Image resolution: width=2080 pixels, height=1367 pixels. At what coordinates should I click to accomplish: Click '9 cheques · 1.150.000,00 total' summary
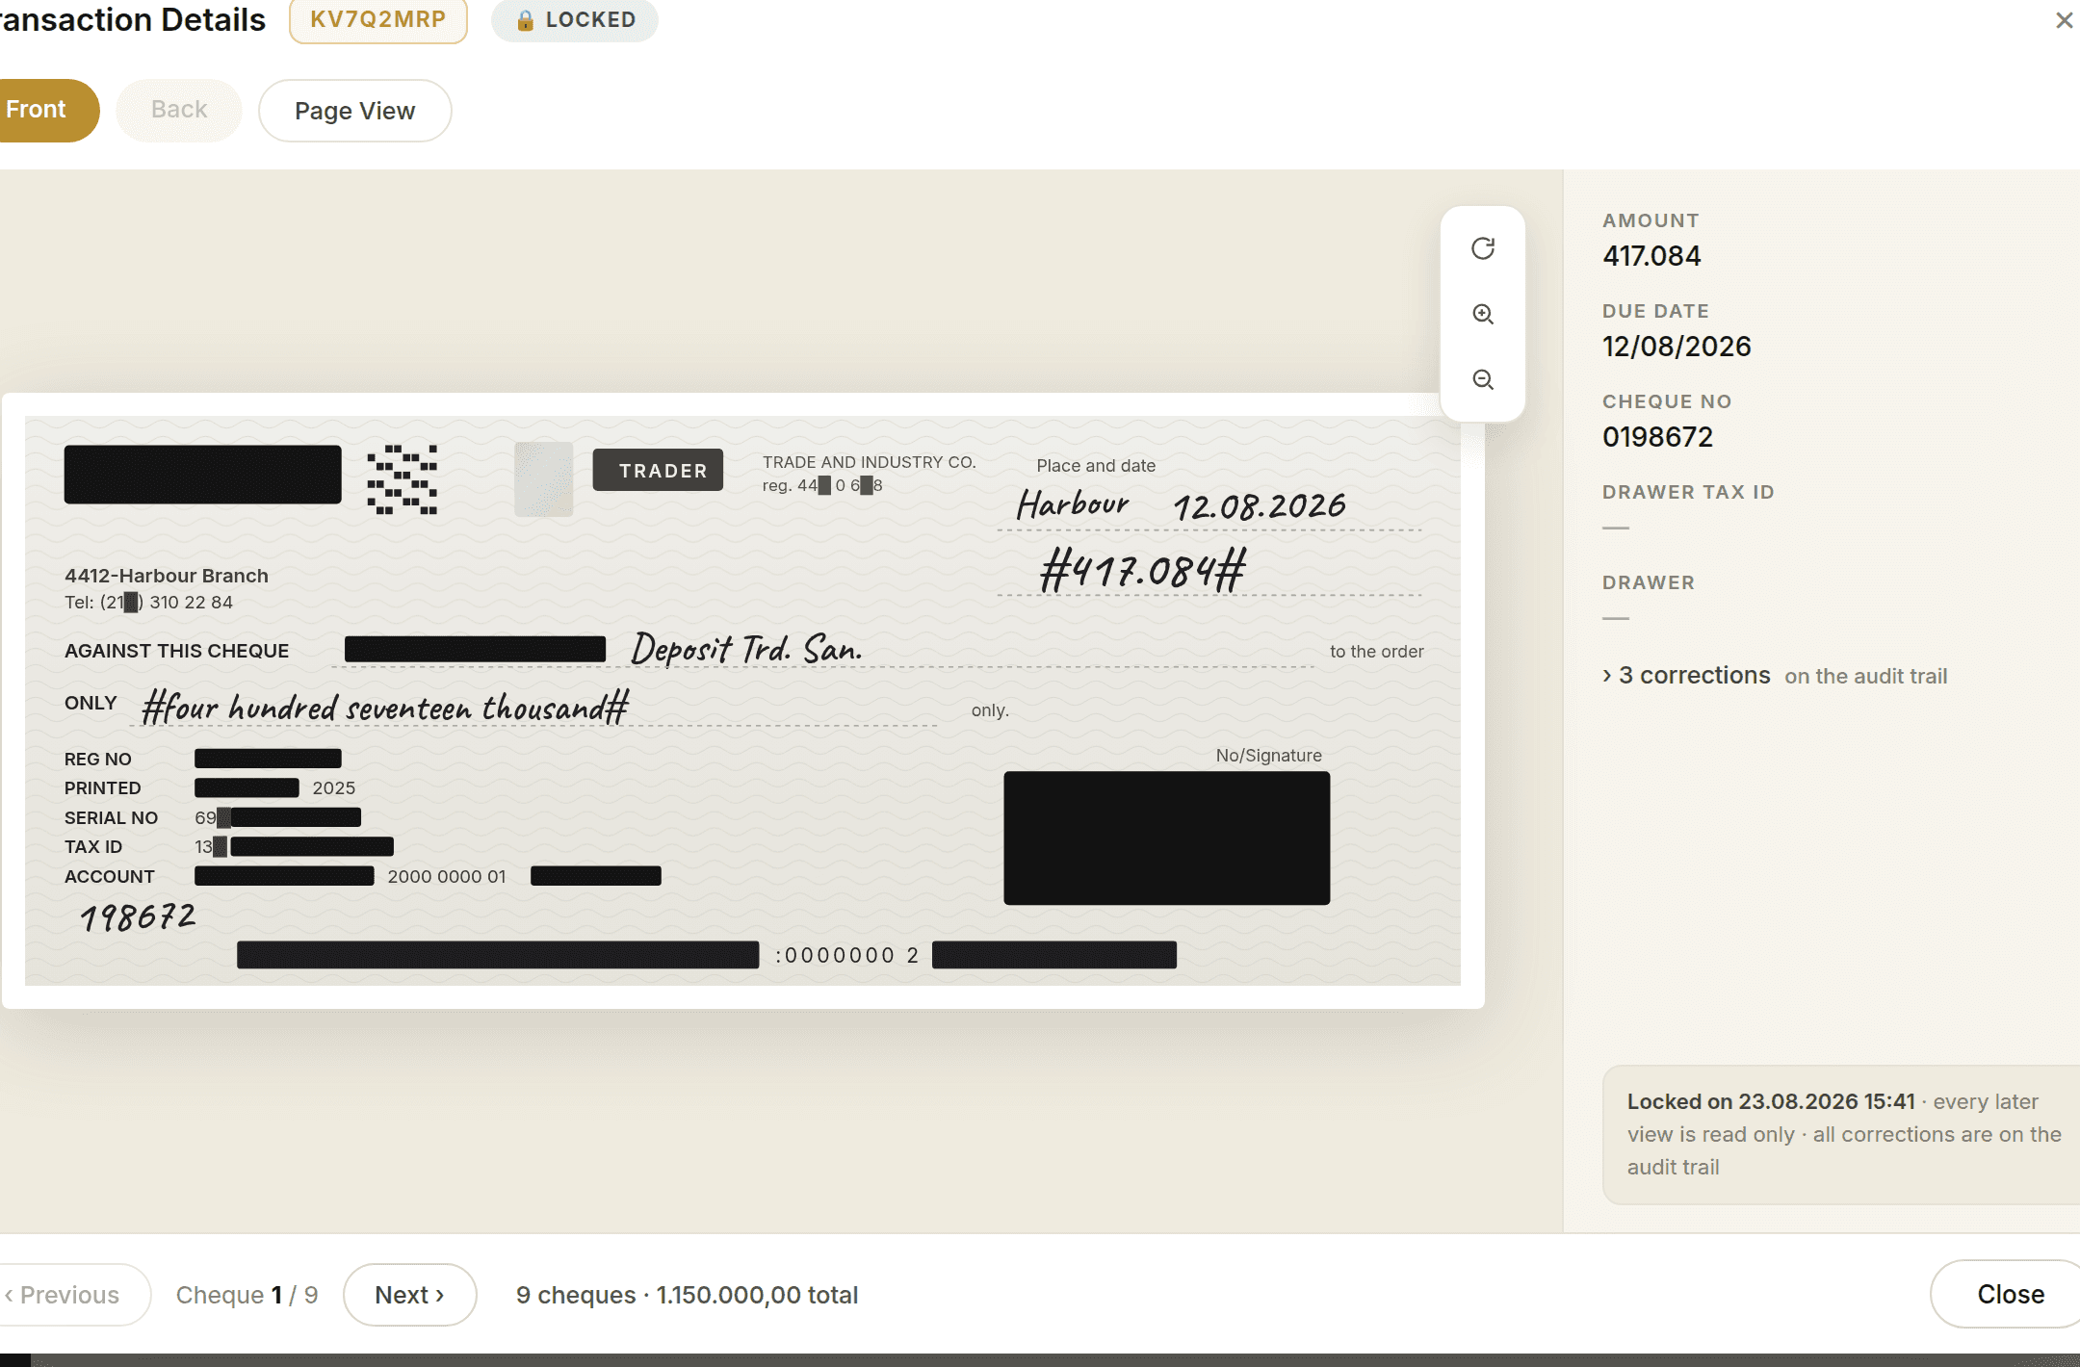point(687,1295)
